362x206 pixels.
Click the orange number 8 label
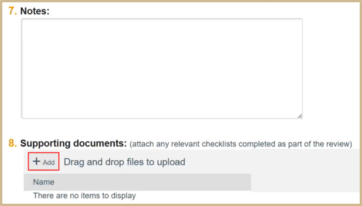point(13,144)
